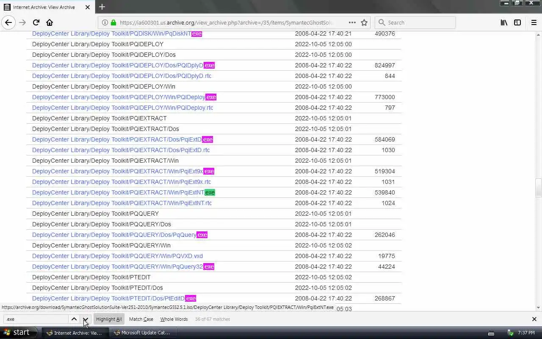This screenshot has height=339, width=542.
Task: Jump to previous find match
Action: (x=74, y=319)
